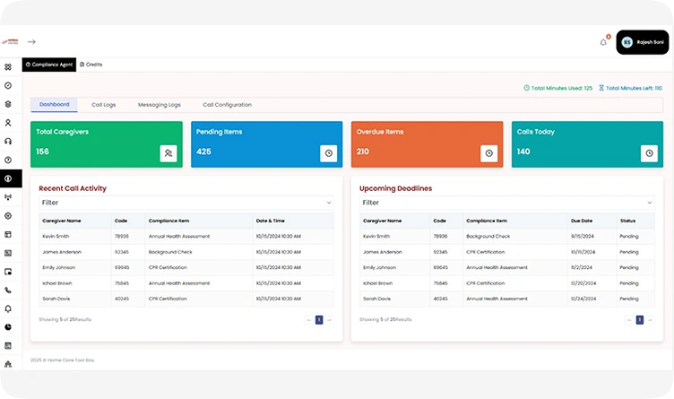Click the Overdue Items clock icon
This screenshot has height=399, width=674.
[x=488, y=153]
